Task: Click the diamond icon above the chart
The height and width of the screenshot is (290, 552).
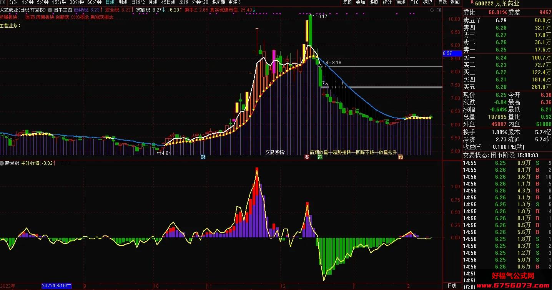Action: [x=432, y=10]
